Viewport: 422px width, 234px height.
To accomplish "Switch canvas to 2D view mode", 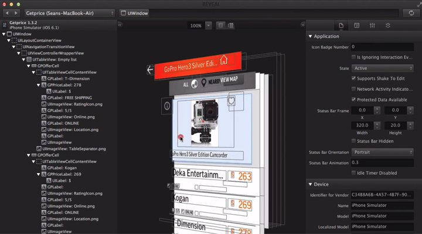I will coord(221,25).
